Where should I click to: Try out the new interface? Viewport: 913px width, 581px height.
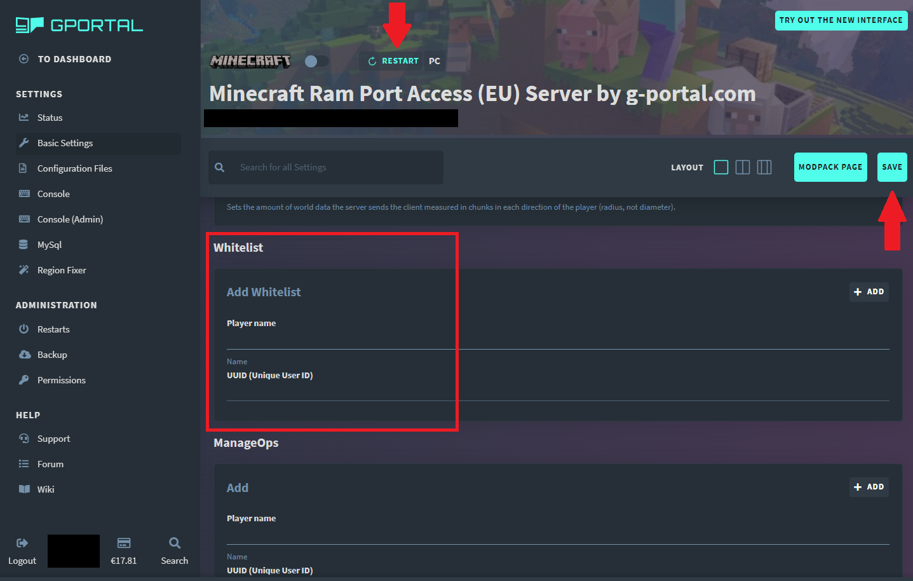[x=841, y=20]
